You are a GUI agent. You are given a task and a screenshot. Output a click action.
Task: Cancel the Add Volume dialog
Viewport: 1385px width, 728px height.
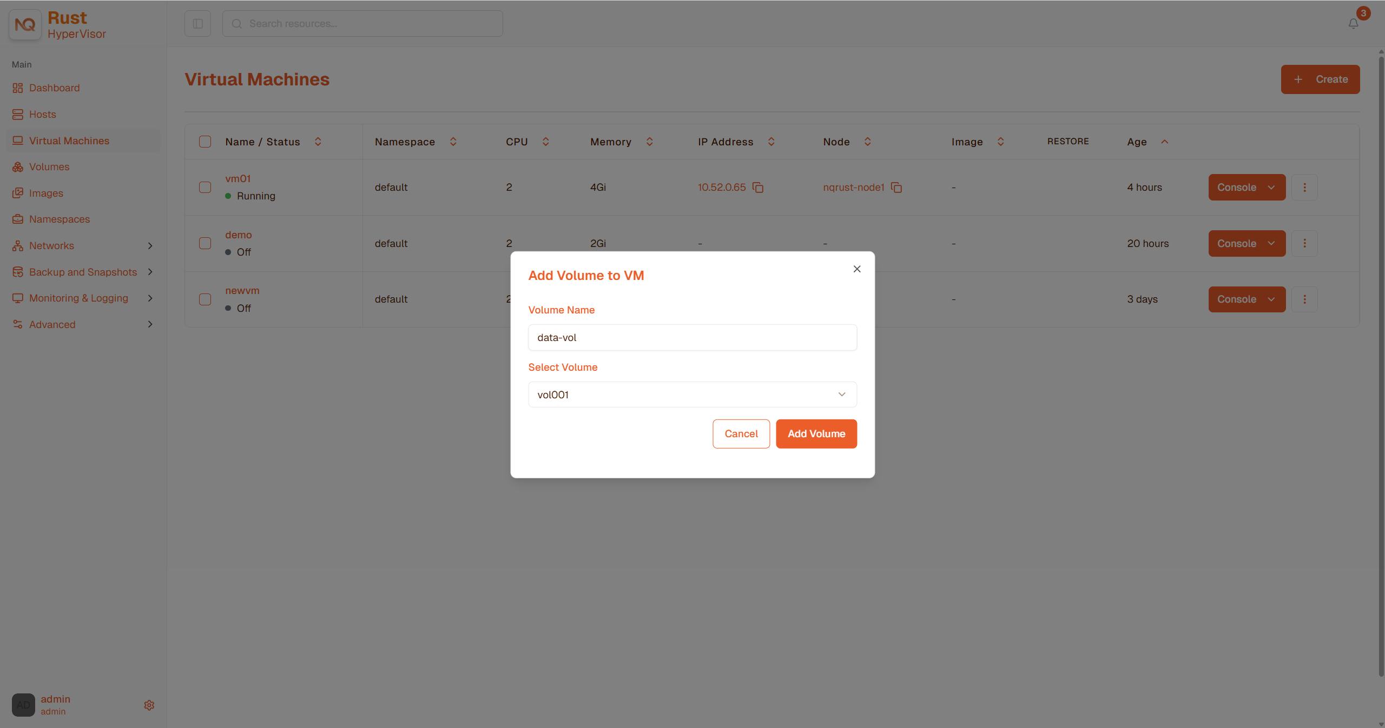tap(741, 433)
